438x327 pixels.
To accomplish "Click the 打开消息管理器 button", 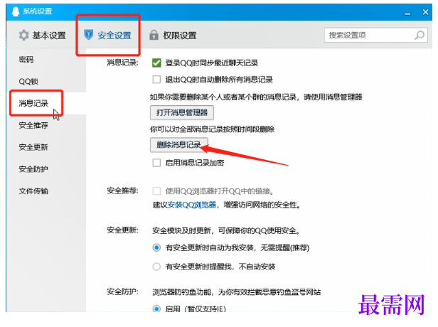I will (x=182, y=113).
